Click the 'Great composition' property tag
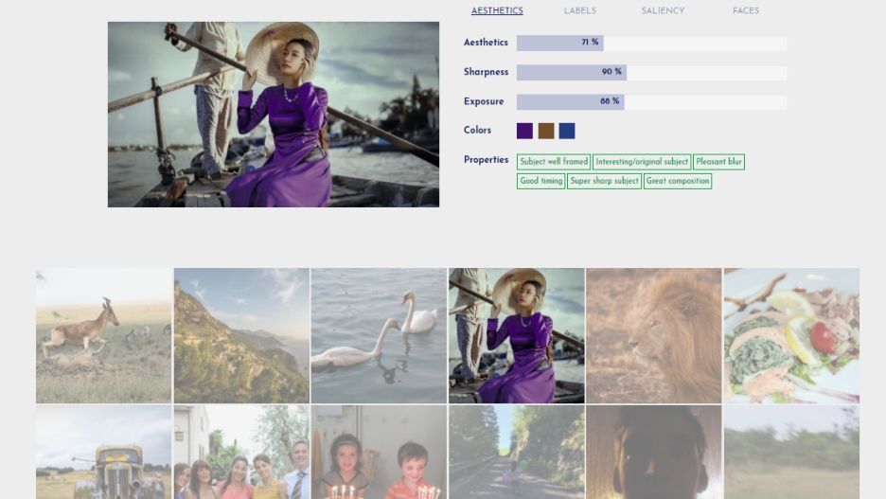886x499 pixels. [678, 181]
